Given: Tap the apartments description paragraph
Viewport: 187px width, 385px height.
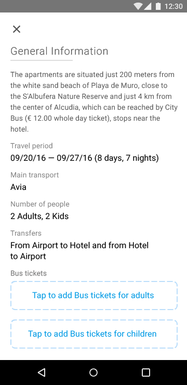Looking at the screenshot, I should [x=94, y=101].
